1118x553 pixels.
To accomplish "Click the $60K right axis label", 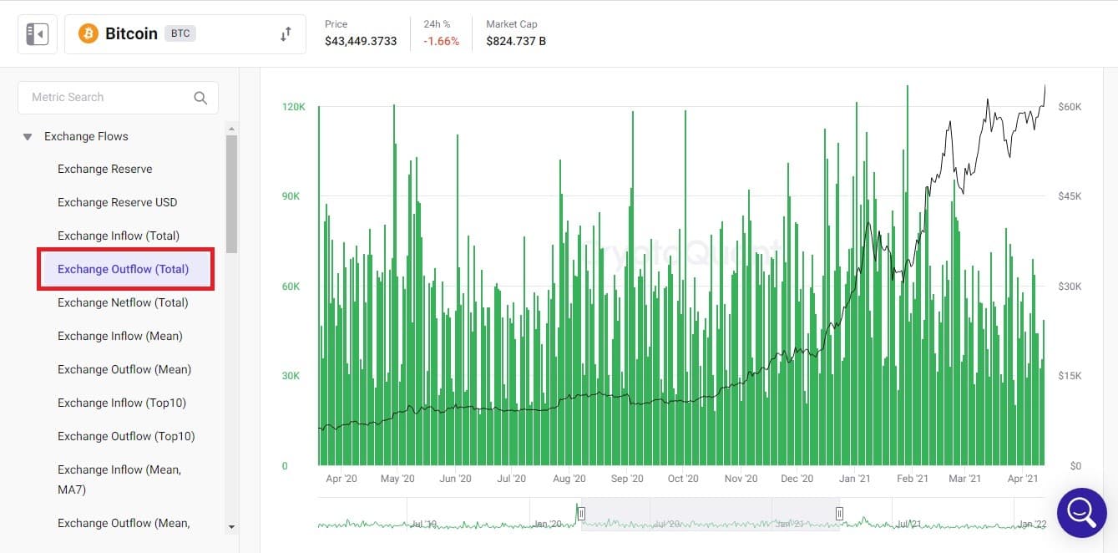I will tap(1070, 107).
